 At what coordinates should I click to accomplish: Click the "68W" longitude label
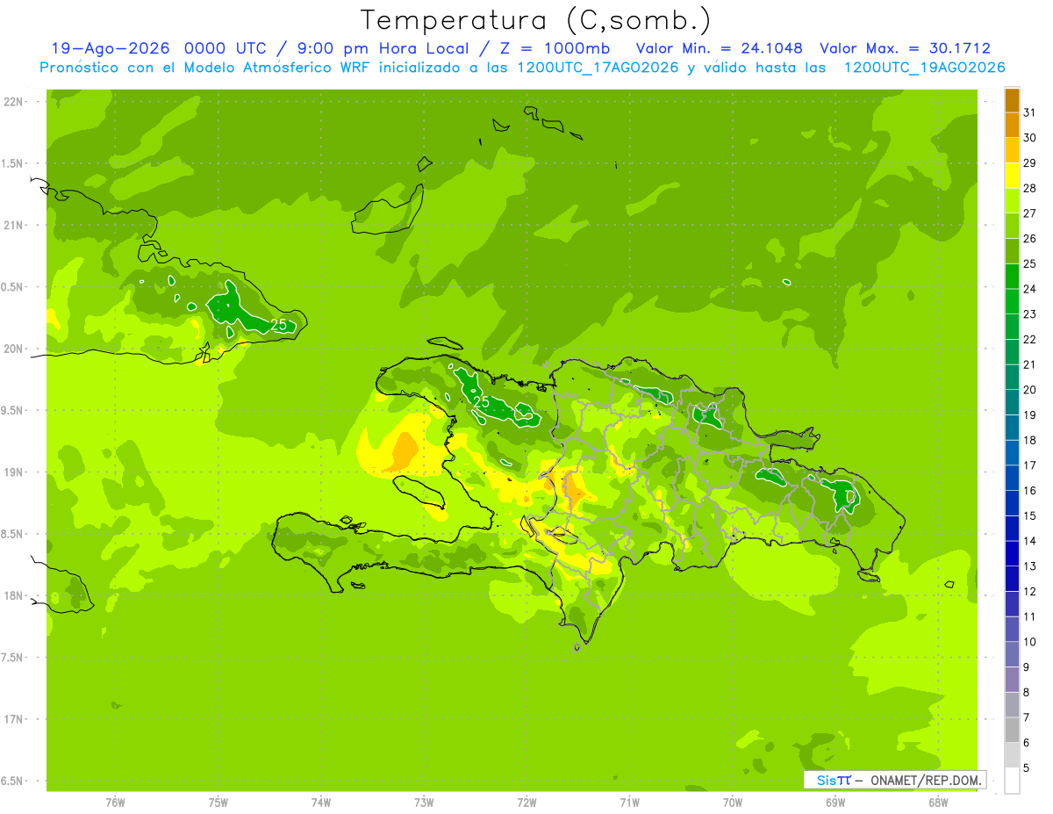tap(938, 802)
